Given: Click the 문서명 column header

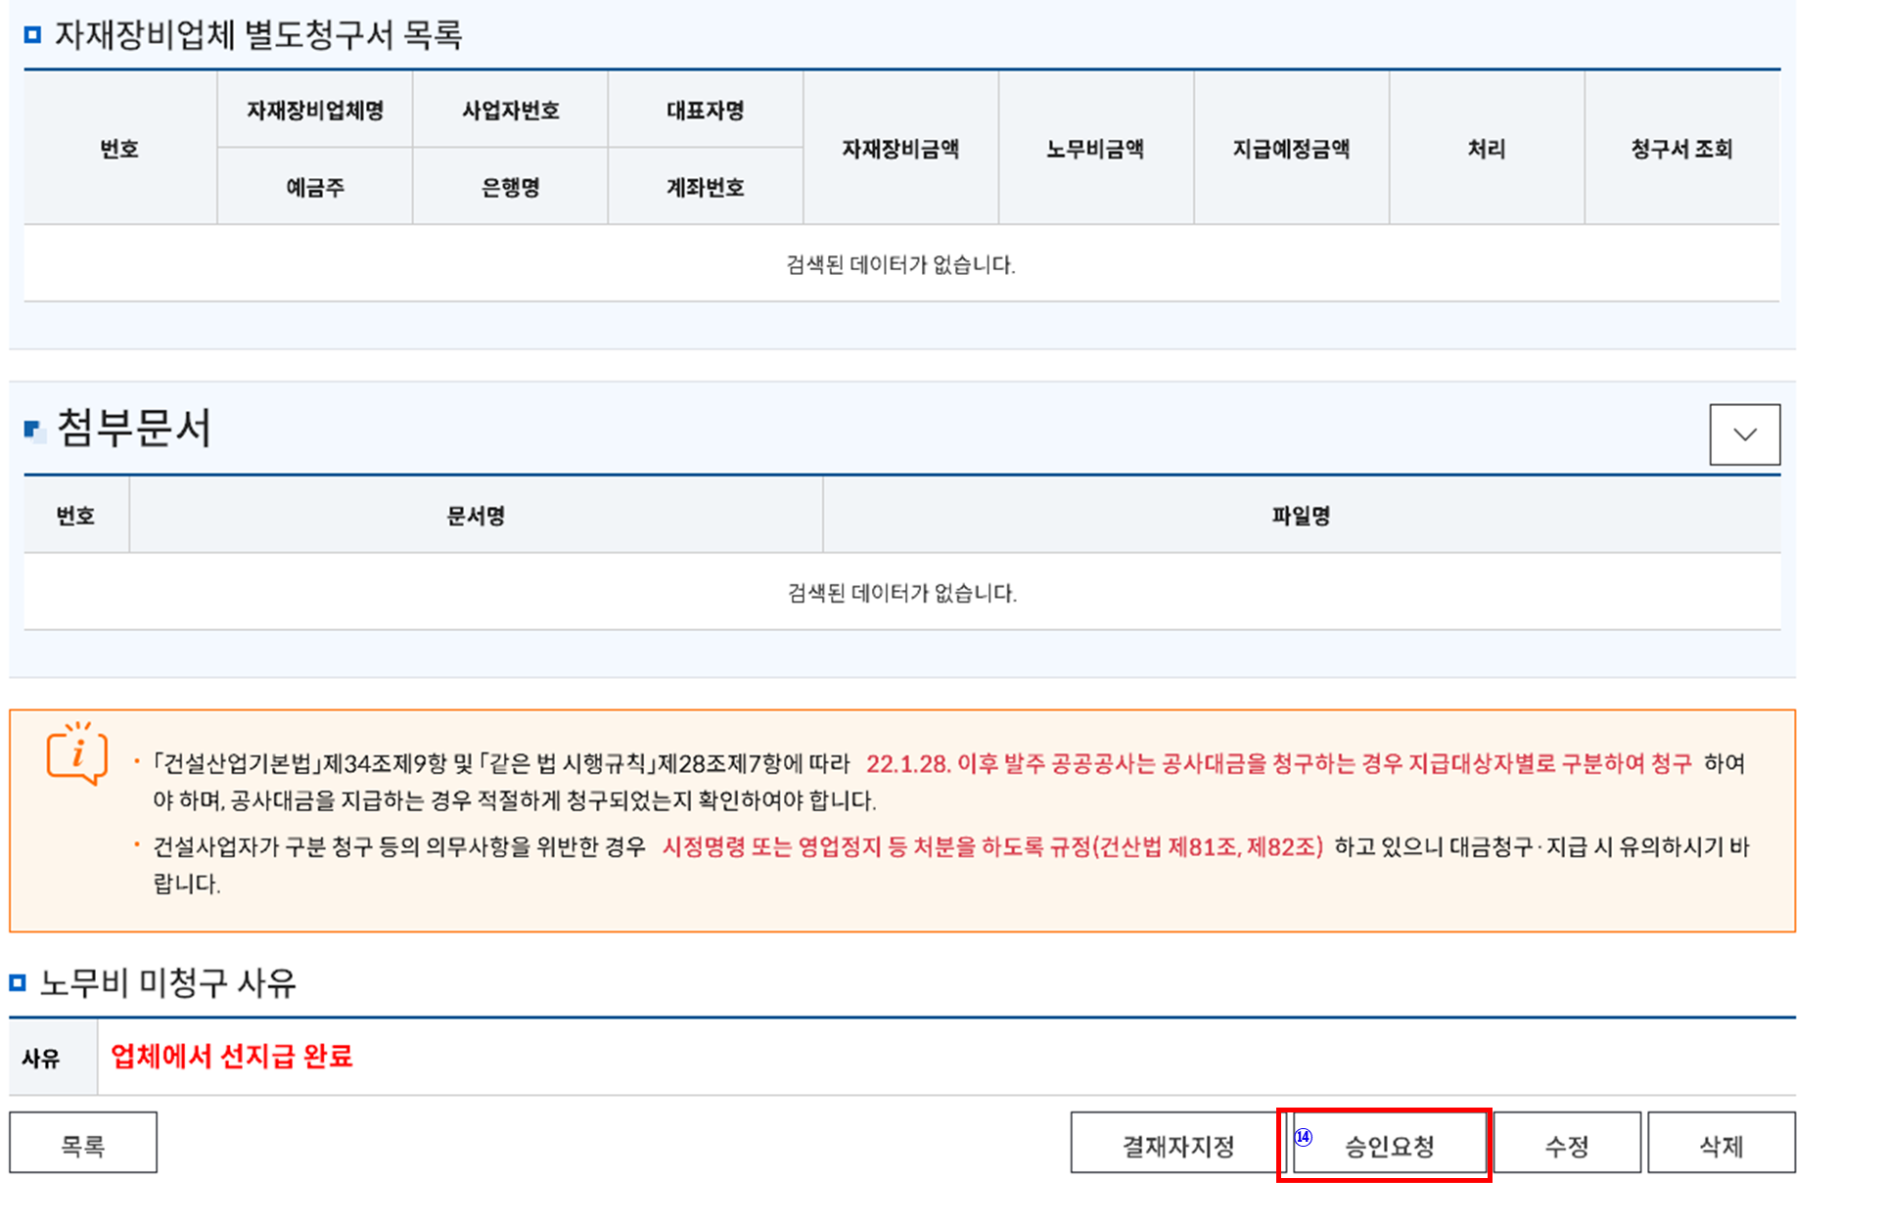Looking at the screenshot, I should (476, 516).
